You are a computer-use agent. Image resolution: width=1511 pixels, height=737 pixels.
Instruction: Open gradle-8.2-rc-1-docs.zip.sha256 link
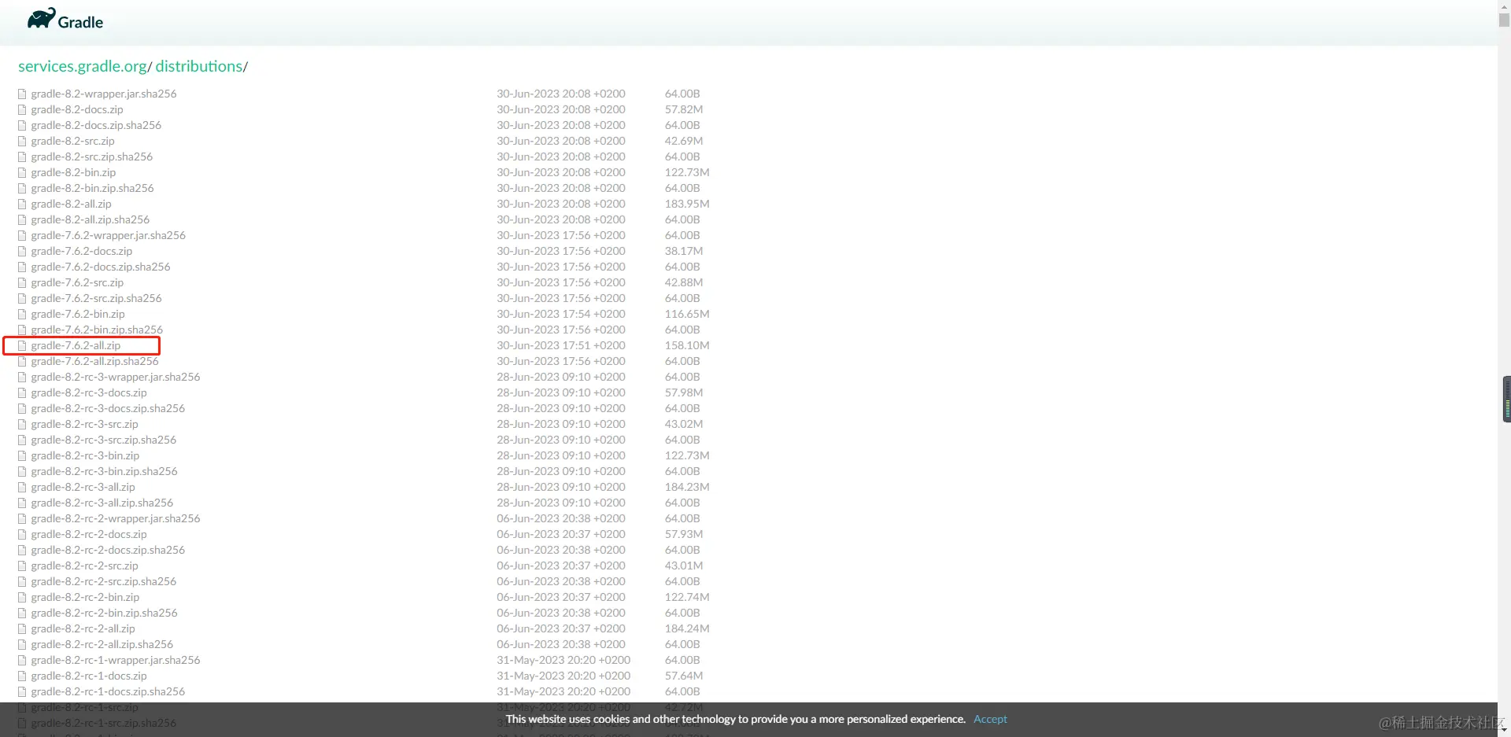(x=109, y=691)
